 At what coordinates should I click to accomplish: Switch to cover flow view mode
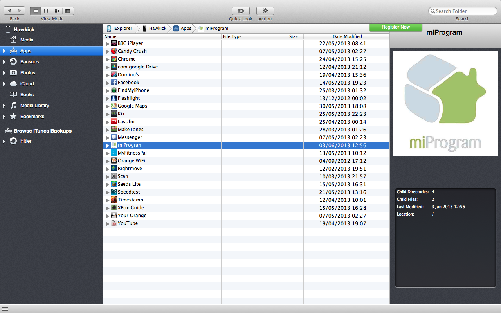[x=68, y=11]
